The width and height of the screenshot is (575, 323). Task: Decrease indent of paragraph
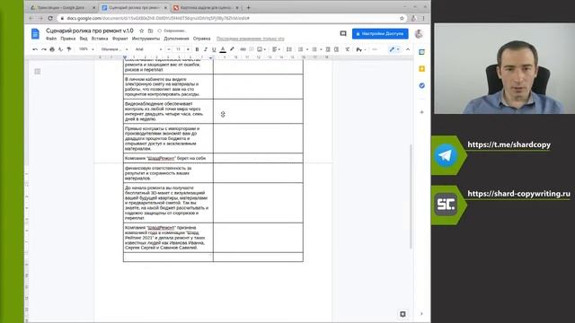328,49
